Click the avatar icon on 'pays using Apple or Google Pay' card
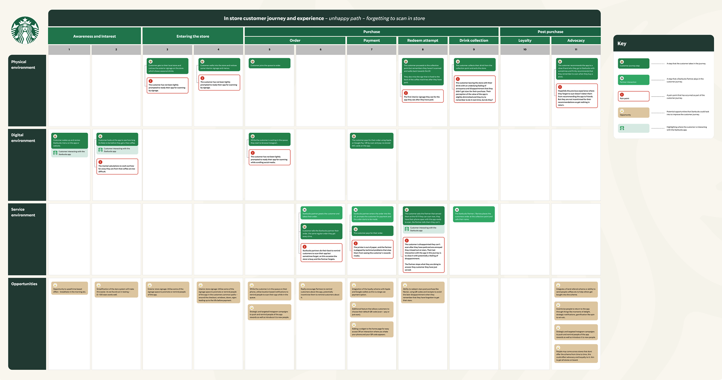This screenshot has height=380, width=722. [x=354, y=136]
